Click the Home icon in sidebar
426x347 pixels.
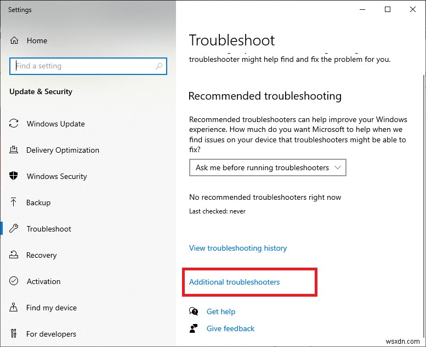(14, 41)
